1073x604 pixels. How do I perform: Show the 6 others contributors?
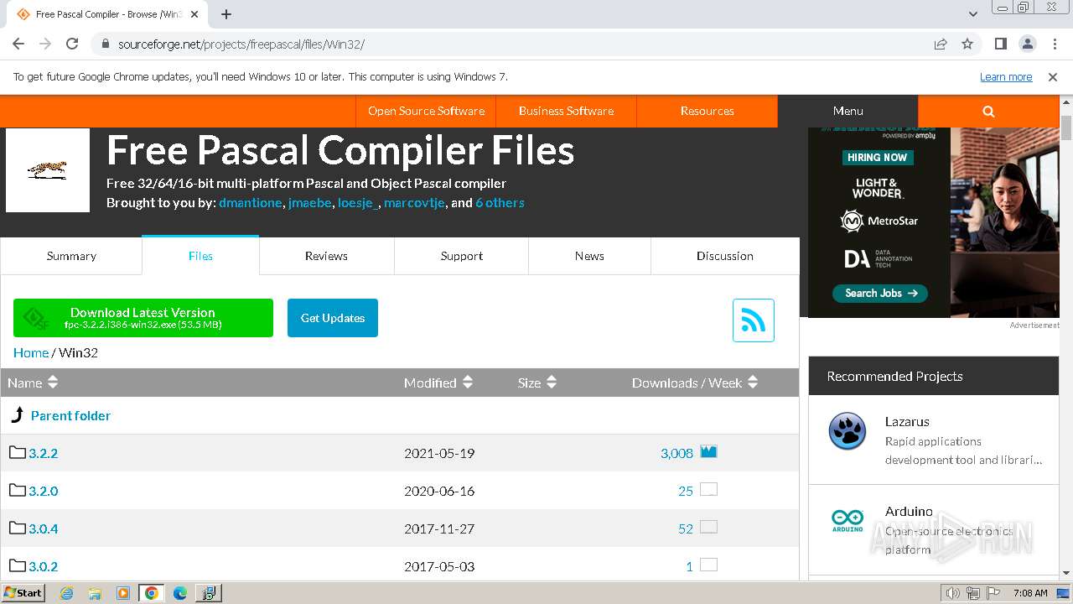500,203
